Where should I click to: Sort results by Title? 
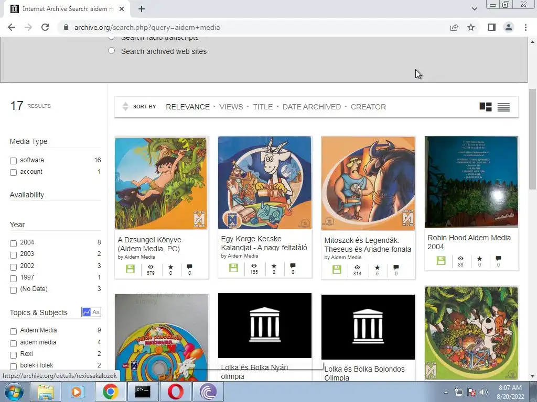[x=263, y=107]
